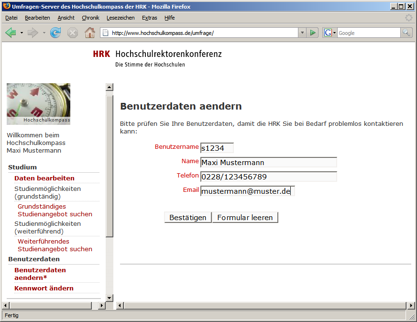Focus the Email input field
The image size is (417, 322).
[x=247, y=191]
